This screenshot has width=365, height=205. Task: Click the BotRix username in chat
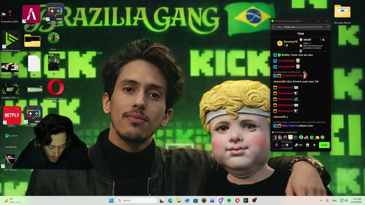[x=286, y=55]
